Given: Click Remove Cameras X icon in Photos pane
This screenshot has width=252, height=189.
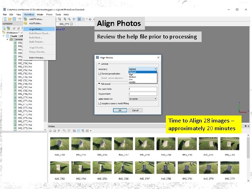Looking at the screenshot, I should [x=59, y=131].
